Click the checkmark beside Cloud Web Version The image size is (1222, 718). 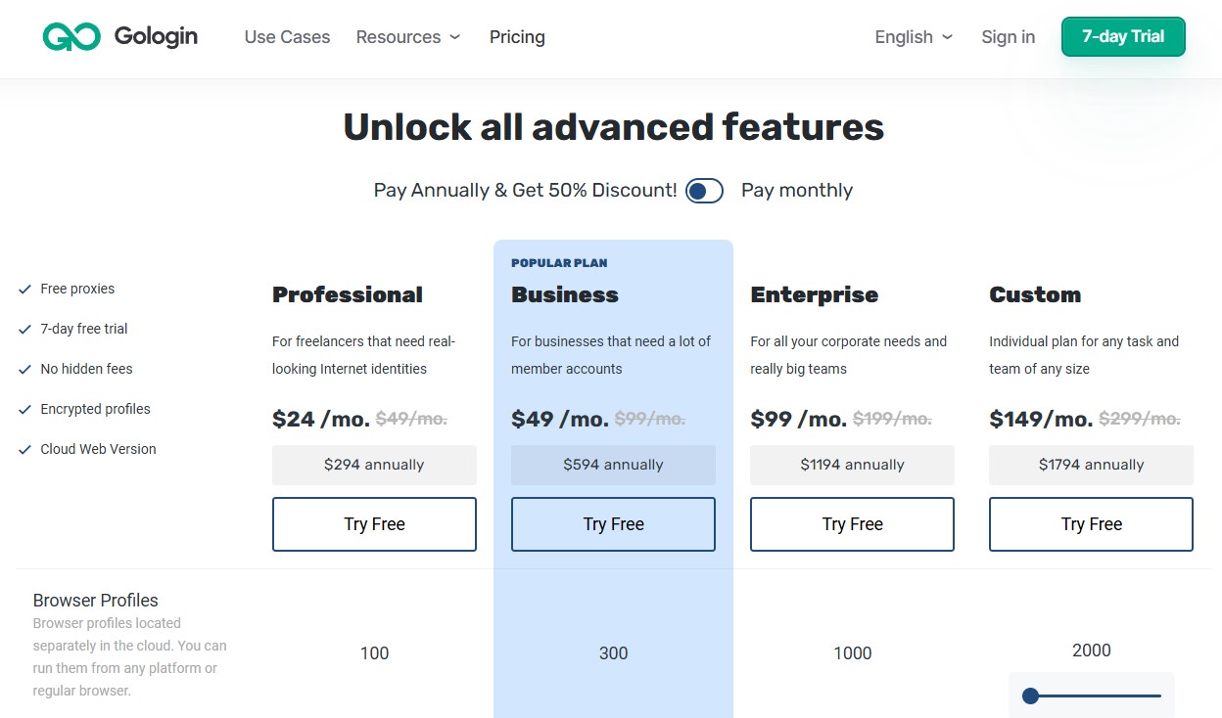click(24, 449)
